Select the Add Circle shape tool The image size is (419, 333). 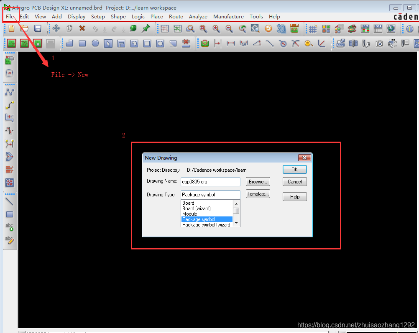95,43
